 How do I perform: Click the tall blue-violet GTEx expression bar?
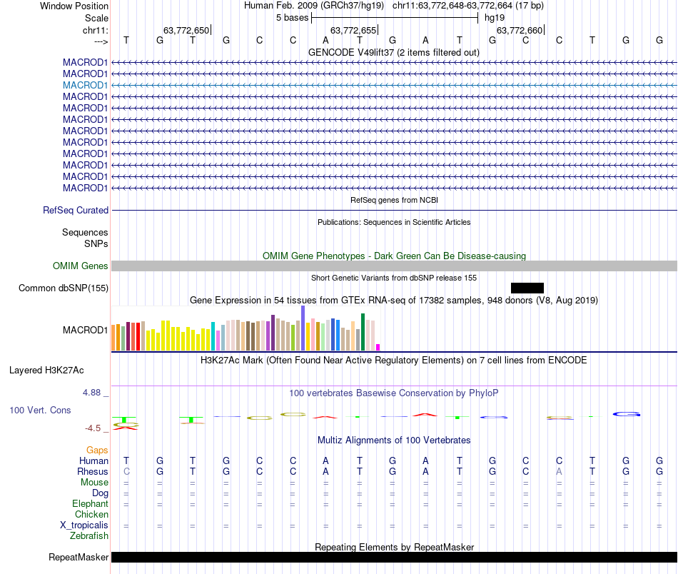point(303,328)
